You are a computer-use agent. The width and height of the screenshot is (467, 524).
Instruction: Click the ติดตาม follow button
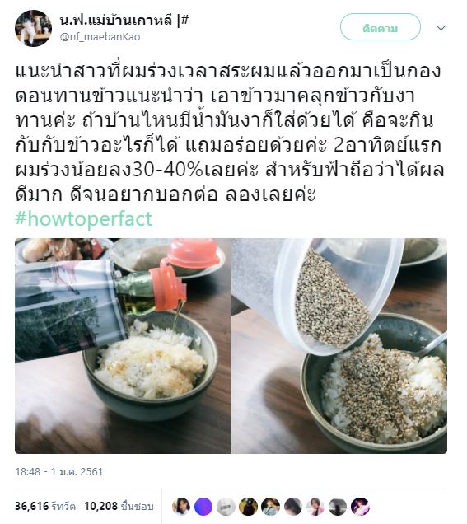(381, 27)
